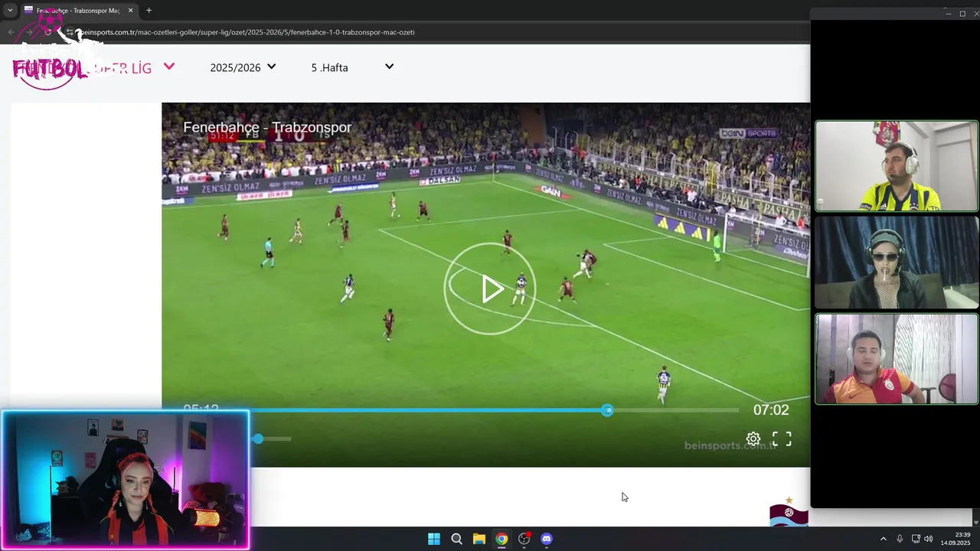Select sunglasses participant video tile

click(x=897, y=262)
